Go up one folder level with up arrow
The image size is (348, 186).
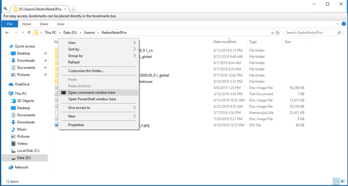tap(29, 33)
